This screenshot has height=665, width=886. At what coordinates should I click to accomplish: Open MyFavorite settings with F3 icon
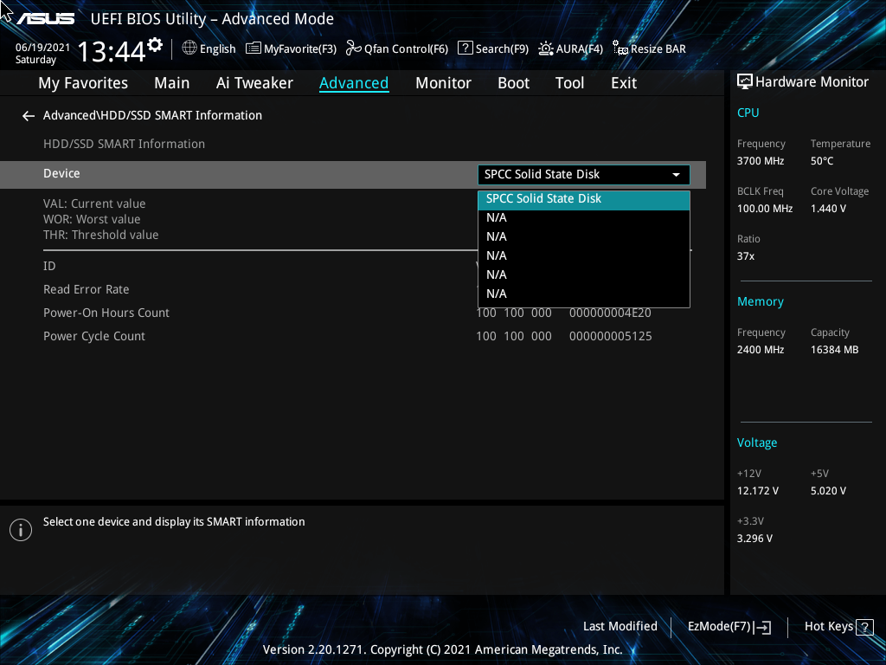[x=291, y=48]
